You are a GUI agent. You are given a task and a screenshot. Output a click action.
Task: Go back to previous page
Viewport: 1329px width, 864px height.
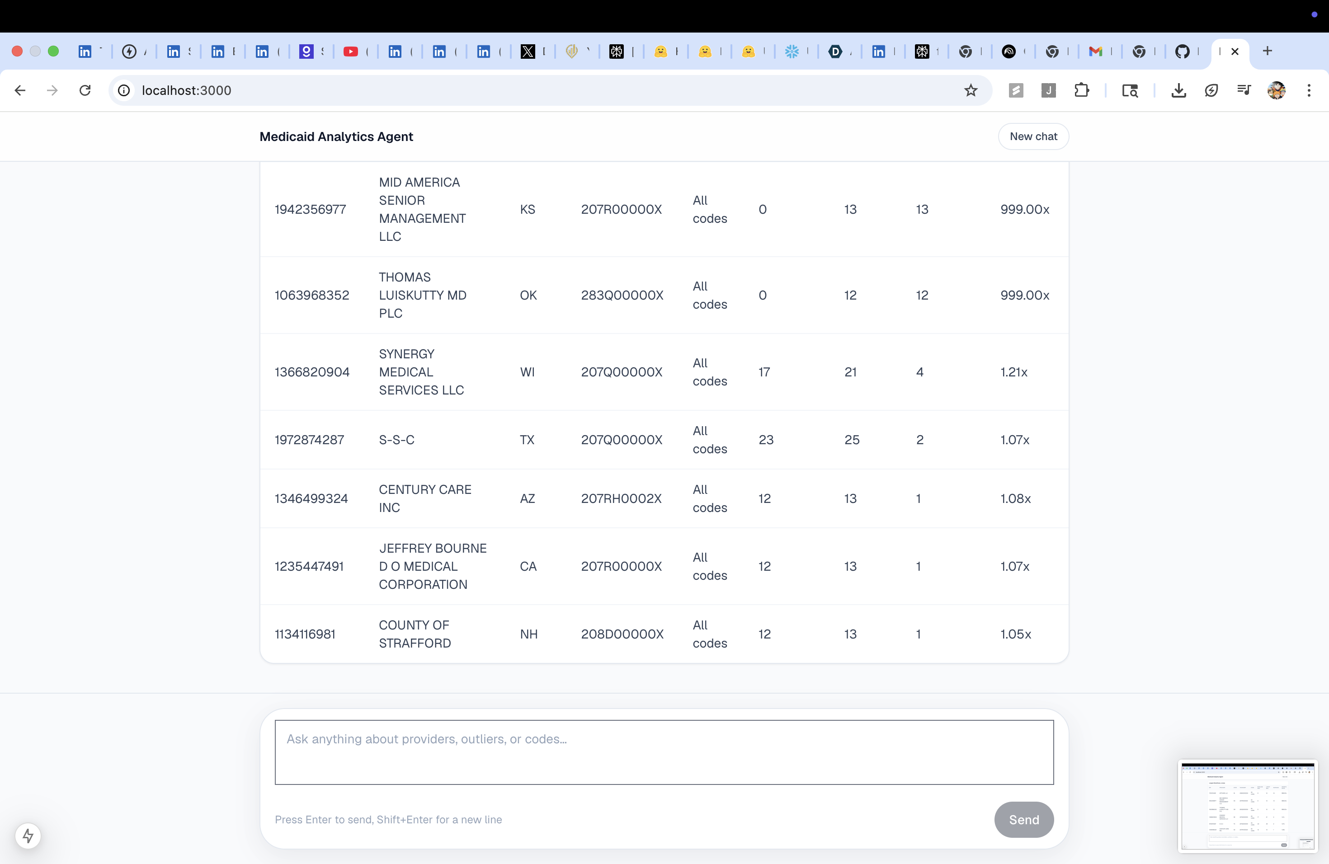(20, 90)
